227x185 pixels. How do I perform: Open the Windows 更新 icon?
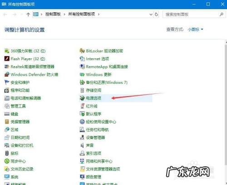82,74
